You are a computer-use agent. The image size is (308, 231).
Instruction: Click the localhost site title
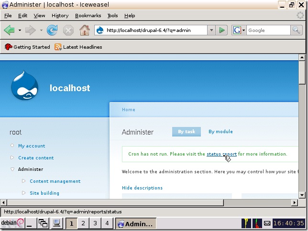(70, 88)
